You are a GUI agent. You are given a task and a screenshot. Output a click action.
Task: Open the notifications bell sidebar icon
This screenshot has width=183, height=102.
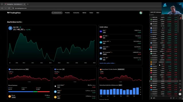(180, 91)
